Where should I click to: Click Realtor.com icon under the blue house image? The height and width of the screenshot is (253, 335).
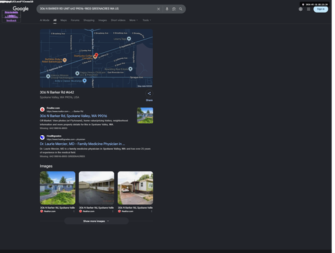(x=42, y=212)
